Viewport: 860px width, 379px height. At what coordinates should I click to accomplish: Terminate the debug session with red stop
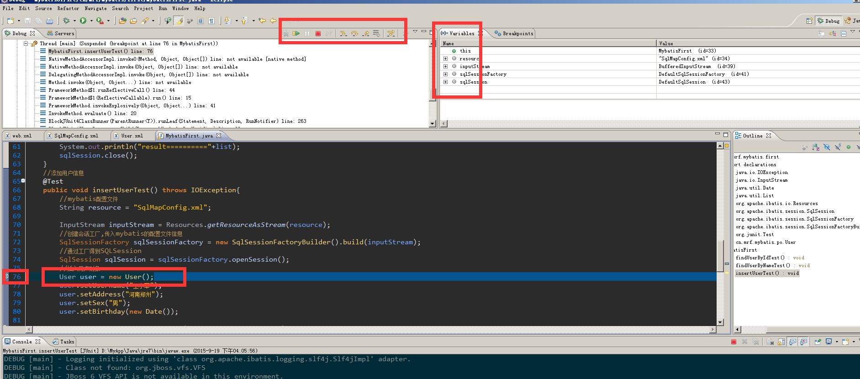click(x=318, y=33)
